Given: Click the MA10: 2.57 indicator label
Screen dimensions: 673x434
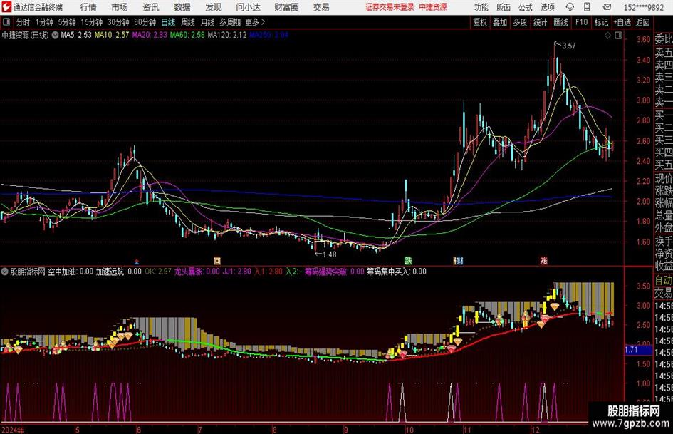Looking at the screenshot, I should 112,35.
